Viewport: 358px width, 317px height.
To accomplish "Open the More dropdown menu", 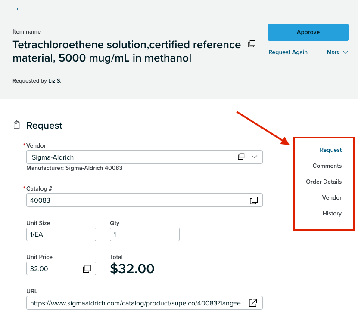I will [x=337, y=52].
